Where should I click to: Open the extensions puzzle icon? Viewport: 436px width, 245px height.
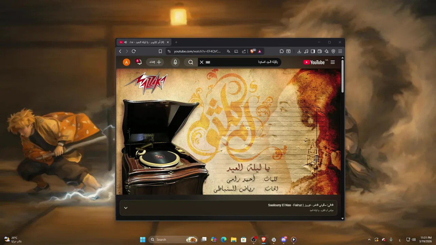point(282,51)
